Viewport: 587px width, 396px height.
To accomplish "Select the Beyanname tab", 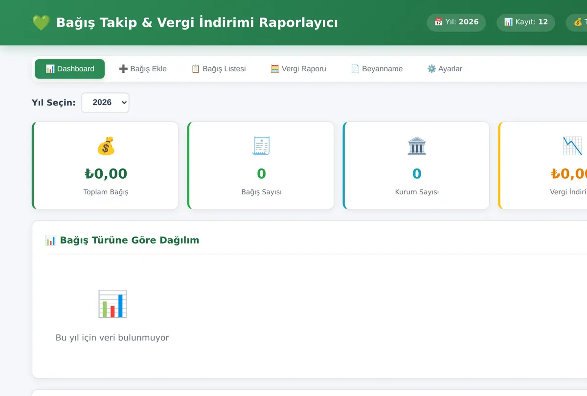I will click(x=377, y=69).
